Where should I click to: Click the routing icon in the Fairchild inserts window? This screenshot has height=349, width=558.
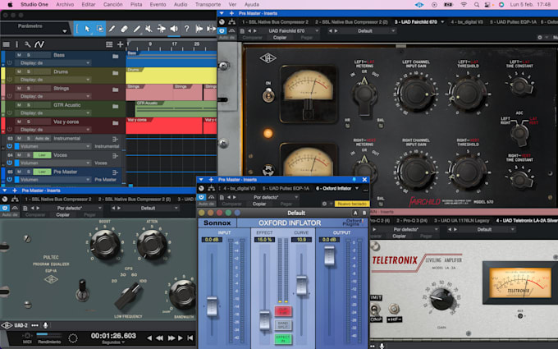coord(232,22)
